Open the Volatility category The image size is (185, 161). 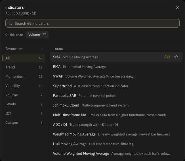[x=24, y=86]
